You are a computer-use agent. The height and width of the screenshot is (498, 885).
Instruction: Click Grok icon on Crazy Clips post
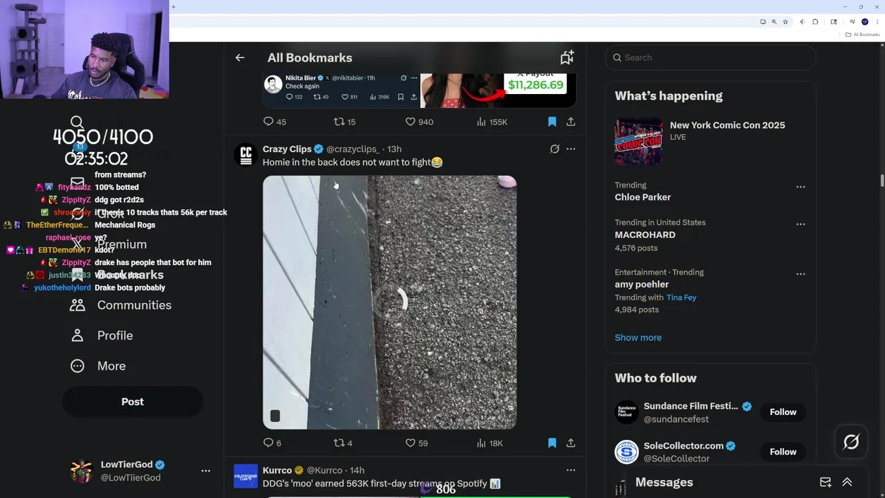(x=555, y=149)
